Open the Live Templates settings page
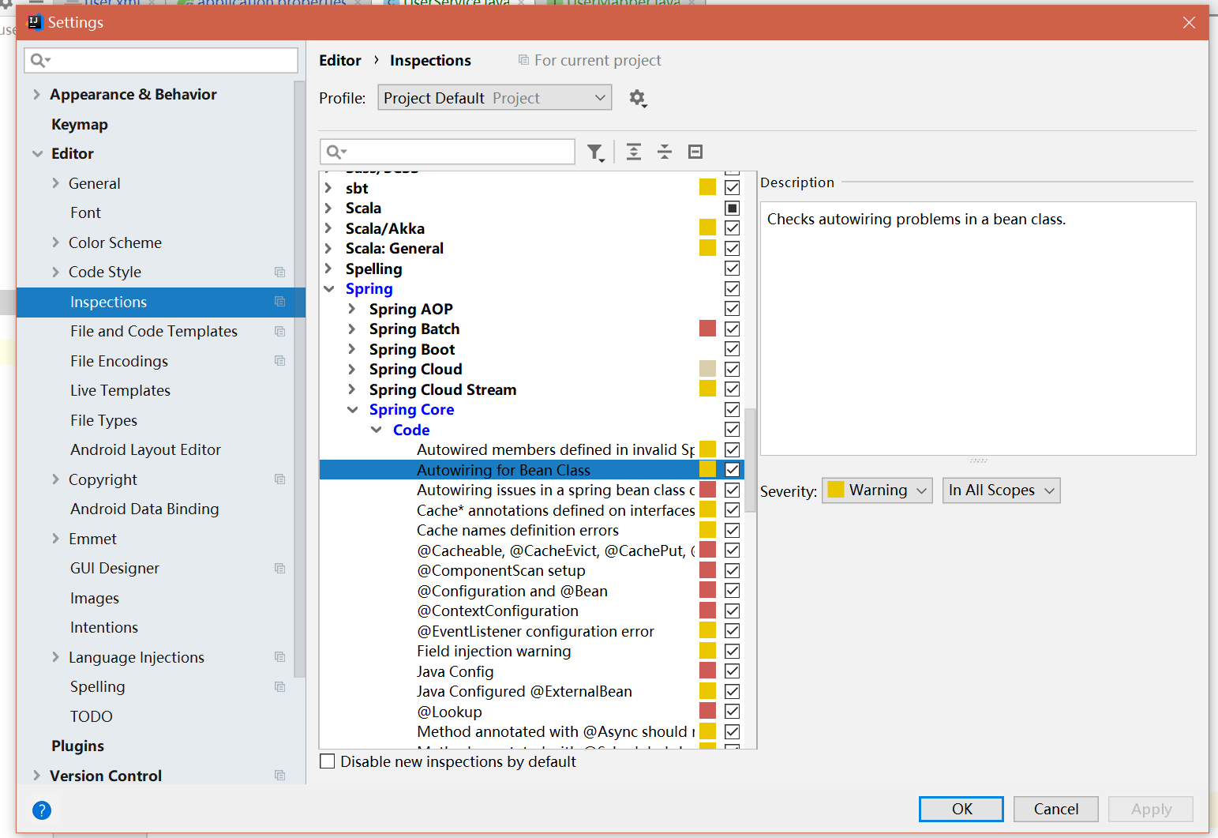The image size is (1218, 838). [x=120, y=390]
